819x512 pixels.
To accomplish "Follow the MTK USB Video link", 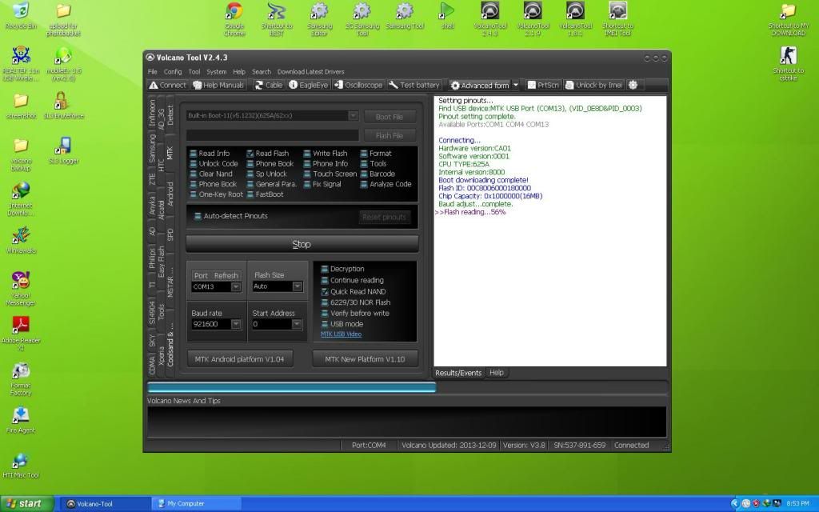I will (341, 334).
